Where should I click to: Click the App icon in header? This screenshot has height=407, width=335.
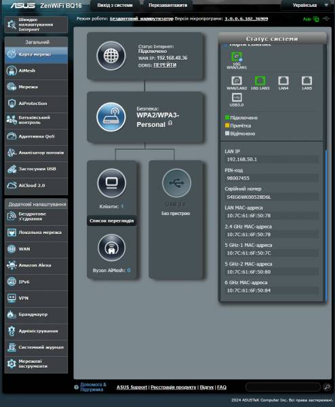(x=316, y=19)
